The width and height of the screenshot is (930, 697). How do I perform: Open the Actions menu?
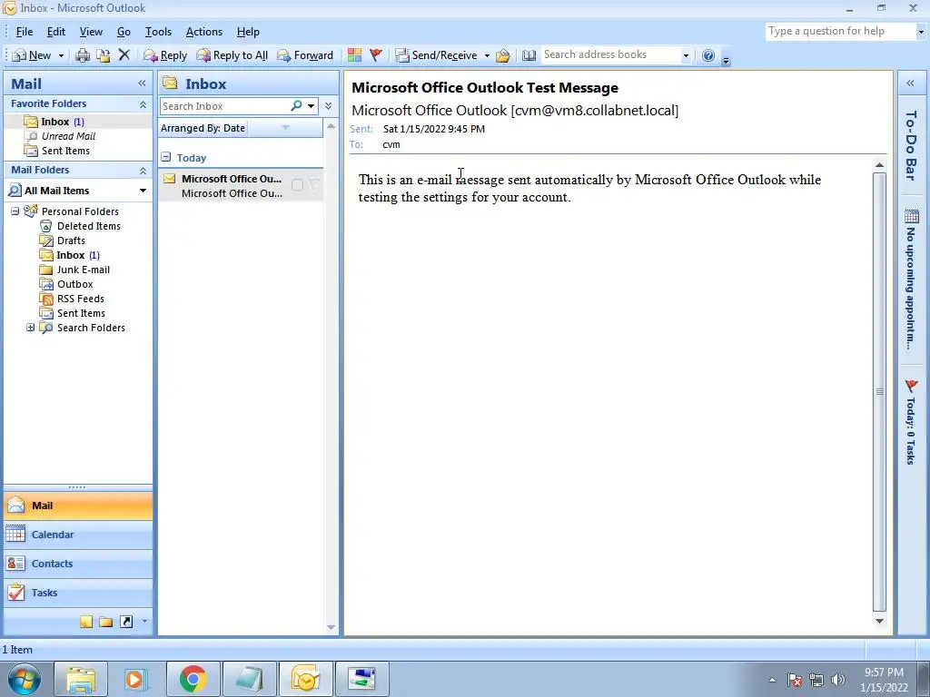(x=204, y=32)
